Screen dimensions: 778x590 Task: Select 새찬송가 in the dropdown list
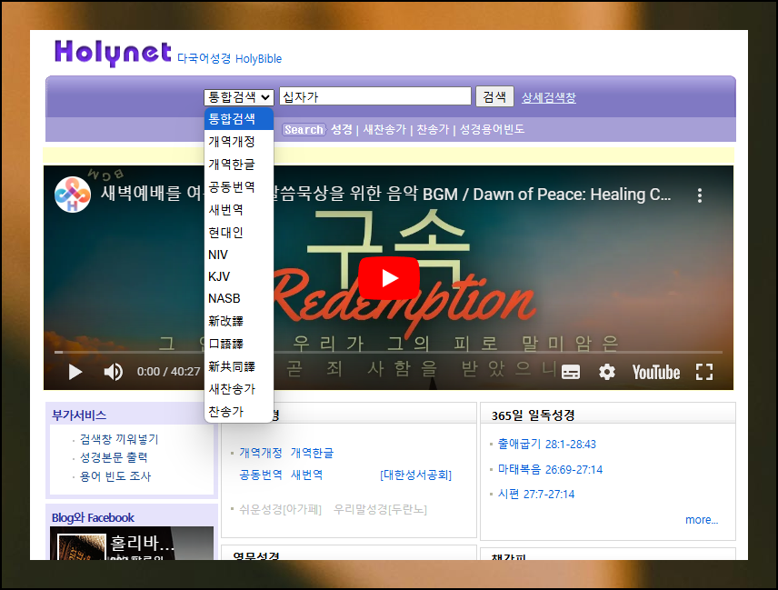[x=239, y=389]
